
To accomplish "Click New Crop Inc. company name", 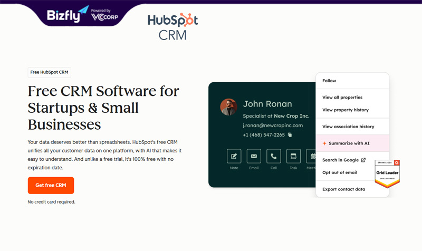I will (292, 116).
